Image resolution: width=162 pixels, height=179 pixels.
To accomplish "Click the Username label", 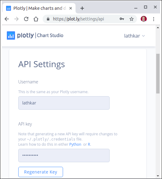I will (x=28, y=82).
